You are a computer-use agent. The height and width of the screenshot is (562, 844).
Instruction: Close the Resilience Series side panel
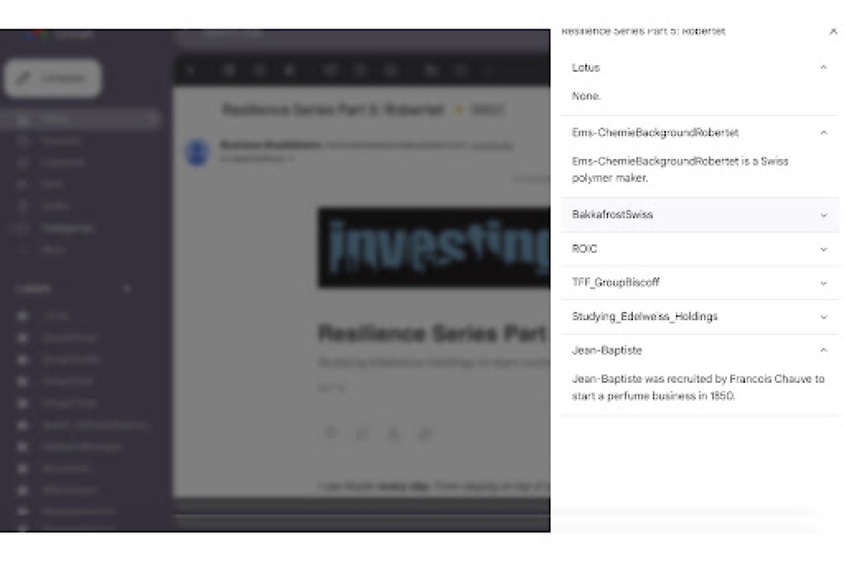coord(833,31)
